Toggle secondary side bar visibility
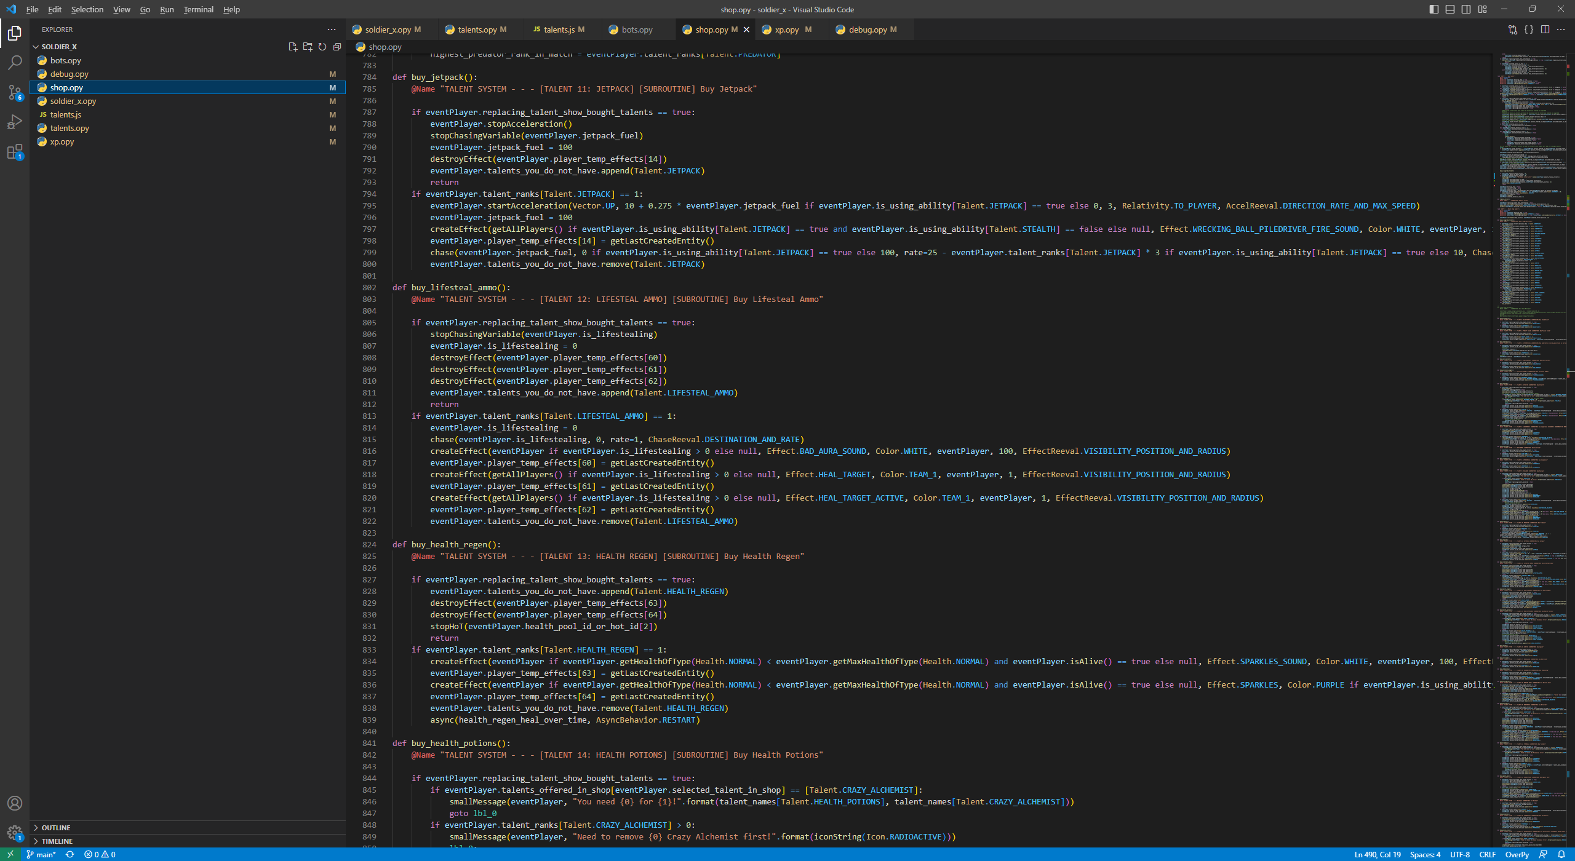Screen dimensions: 1575x861 point(1466,9)
